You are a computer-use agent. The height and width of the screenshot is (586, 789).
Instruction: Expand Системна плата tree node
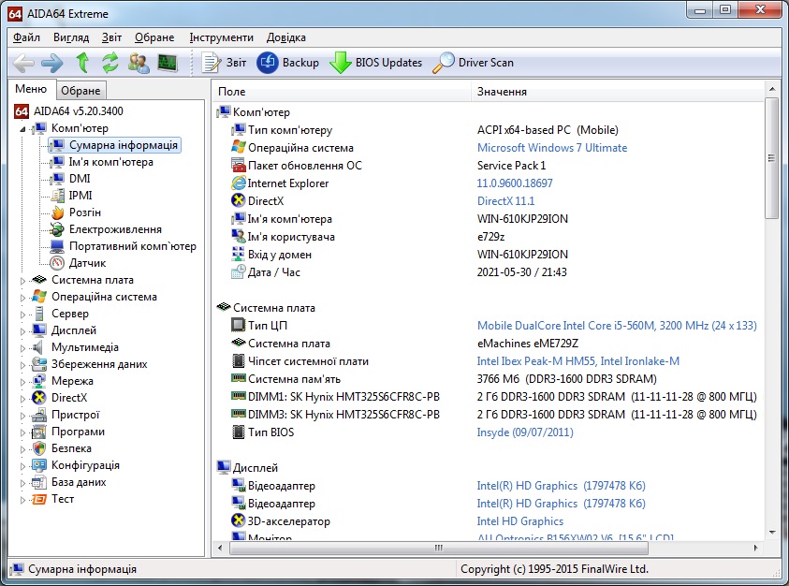point(22,281)
